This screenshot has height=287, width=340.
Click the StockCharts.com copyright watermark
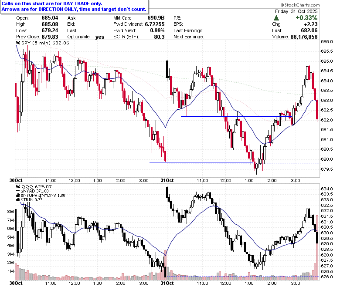click(x=300, y=5)
